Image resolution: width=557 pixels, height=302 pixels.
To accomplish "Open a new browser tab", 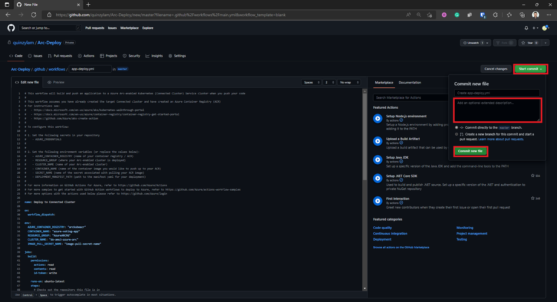I will pos(88,5).
